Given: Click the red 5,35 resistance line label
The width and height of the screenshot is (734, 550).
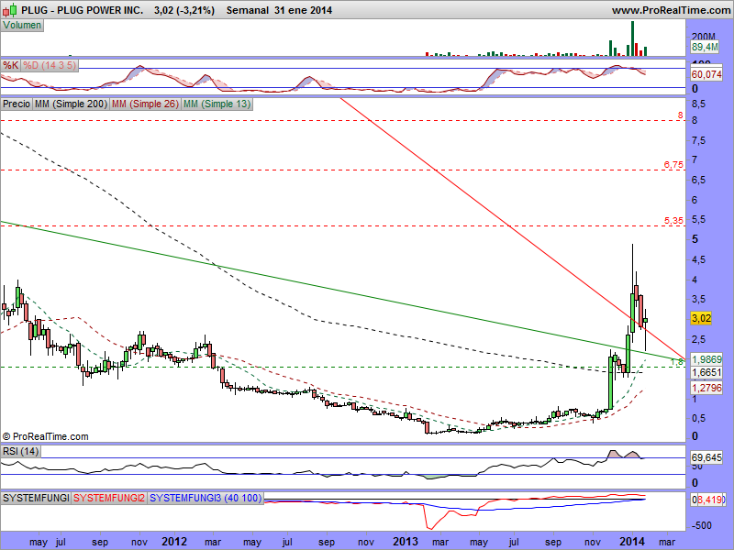Looking at the screenshot, I should click(x=673, y=221).
